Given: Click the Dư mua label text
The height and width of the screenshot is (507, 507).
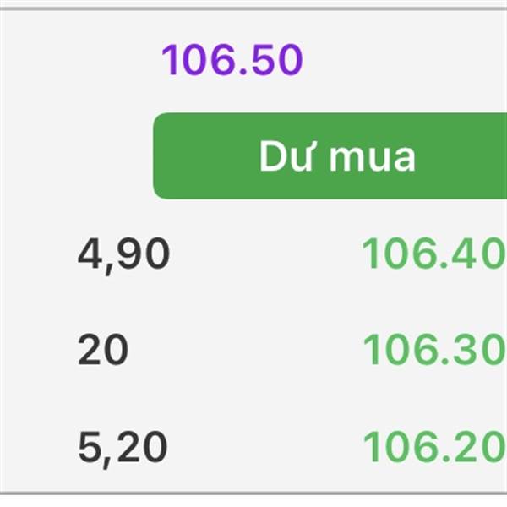Looking at the screenshot, I should [337, 157].
